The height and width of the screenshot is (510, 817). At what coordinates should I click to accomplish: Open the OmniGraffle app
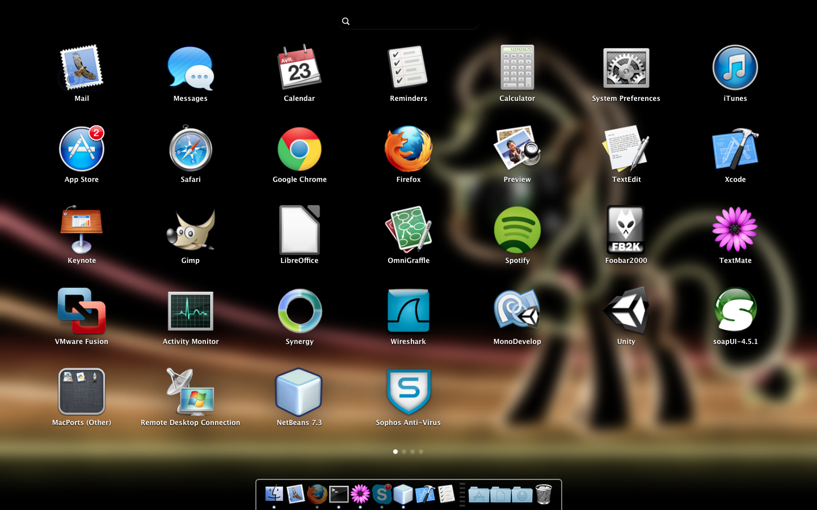click(408, 230)
